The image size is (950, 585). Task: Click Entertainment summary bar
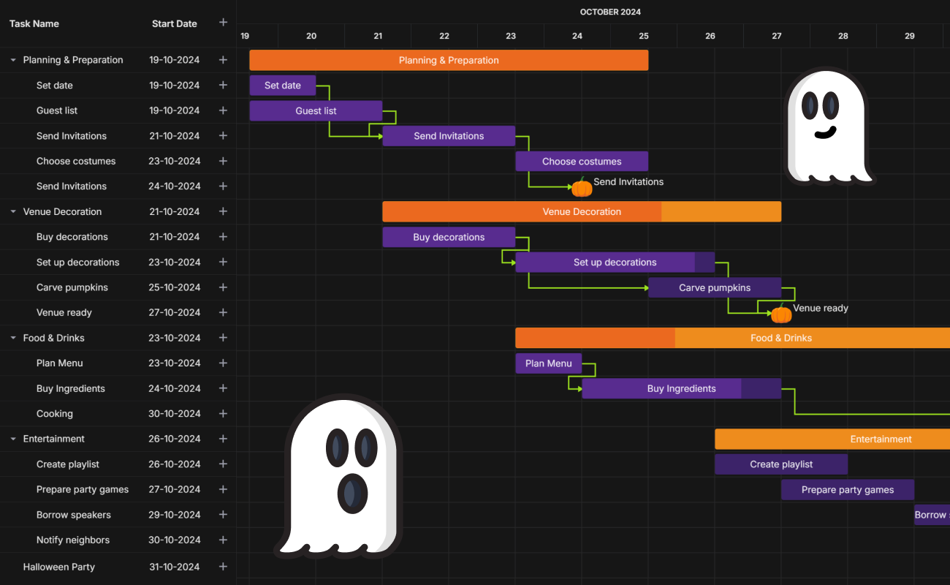pyautogui.click(x=832, y=439)
